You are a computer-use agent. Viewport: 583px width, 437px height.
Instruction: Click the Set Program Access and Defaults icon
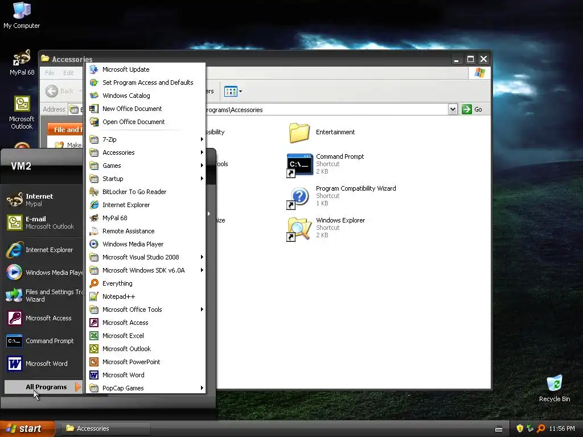coord(94,83)
